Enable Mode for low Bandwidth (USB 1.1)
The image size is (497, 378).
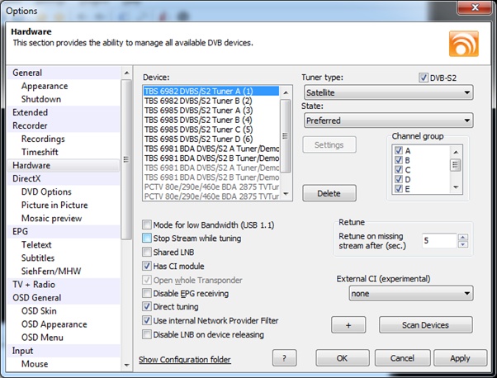(x=147, y=225)
